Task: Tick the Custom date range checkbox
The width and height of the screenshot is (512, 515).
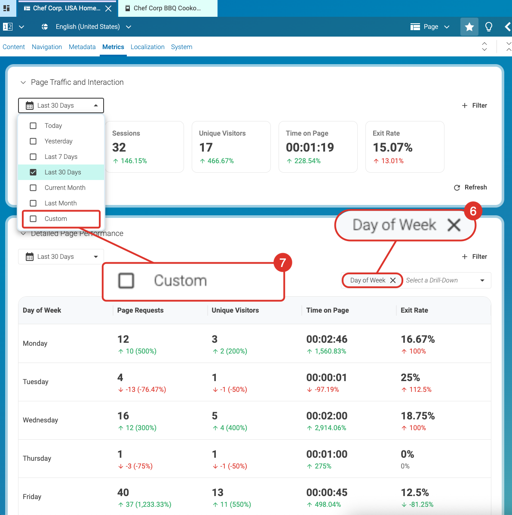Action: (x=33, y=219)
